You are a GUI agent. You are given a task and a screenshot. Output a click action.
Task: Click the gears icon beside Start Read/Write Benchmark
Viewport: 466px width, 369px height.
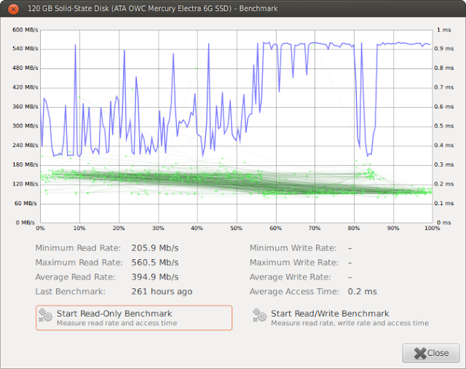point(260,315)
